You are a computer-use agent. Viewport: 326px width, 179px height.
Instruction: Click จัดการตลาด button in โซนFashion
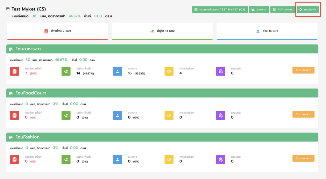pyautogui.click(x=303, y=158)
